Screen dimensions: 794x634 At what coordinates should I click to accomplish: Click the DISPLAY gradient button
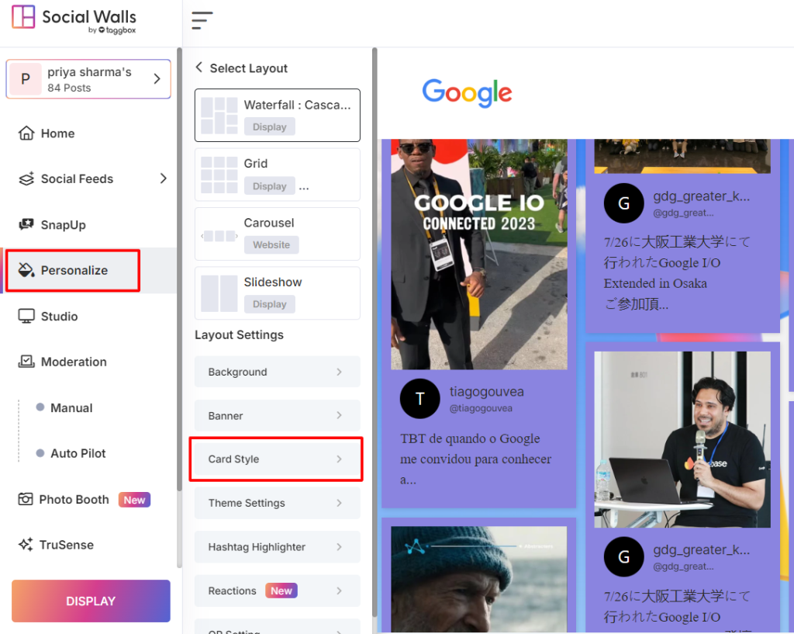91,601
